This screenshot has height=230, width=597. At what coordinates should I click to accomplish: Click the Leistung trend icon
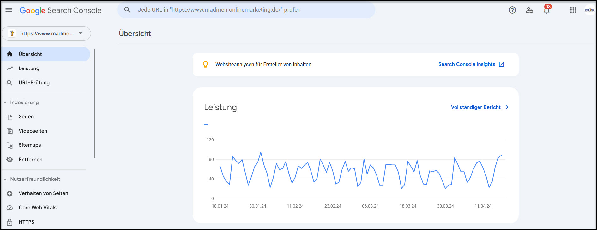9,68
